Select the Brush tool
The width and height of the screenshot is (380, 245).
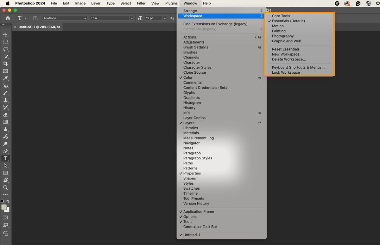pyautogui.click(x=5, y=93)
